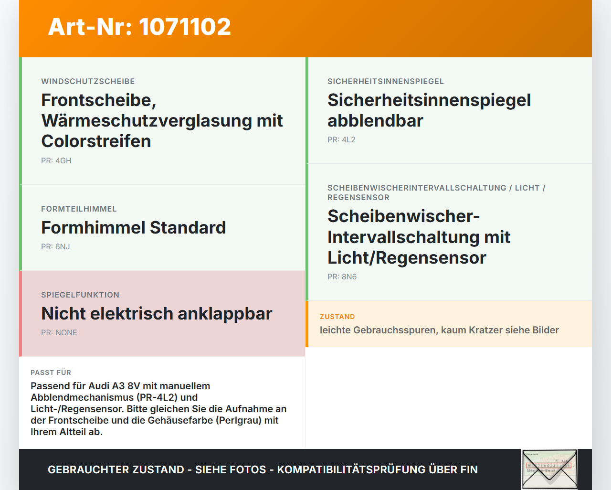Select the Frontscheibe, Wärmeschutzverglasung mit Colorstreifen title
611x490 pixels.
[x=162, y=120]
